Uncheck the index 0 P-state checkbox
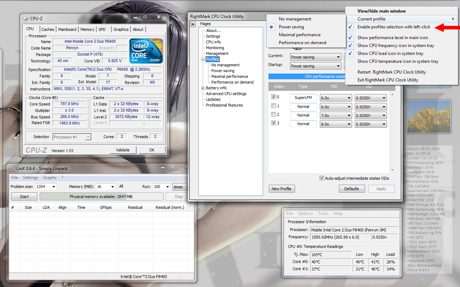 [274, 97]
